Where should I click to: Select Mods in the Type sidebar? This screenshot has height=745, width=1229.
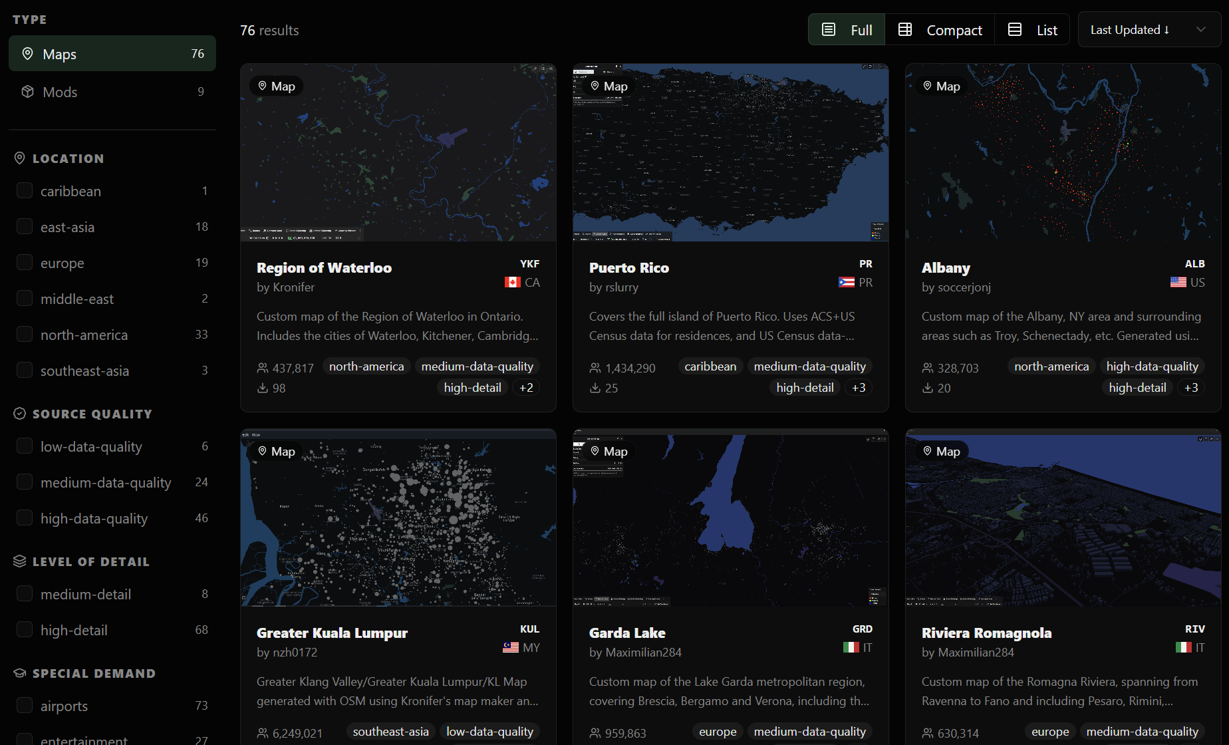[59, 91]
